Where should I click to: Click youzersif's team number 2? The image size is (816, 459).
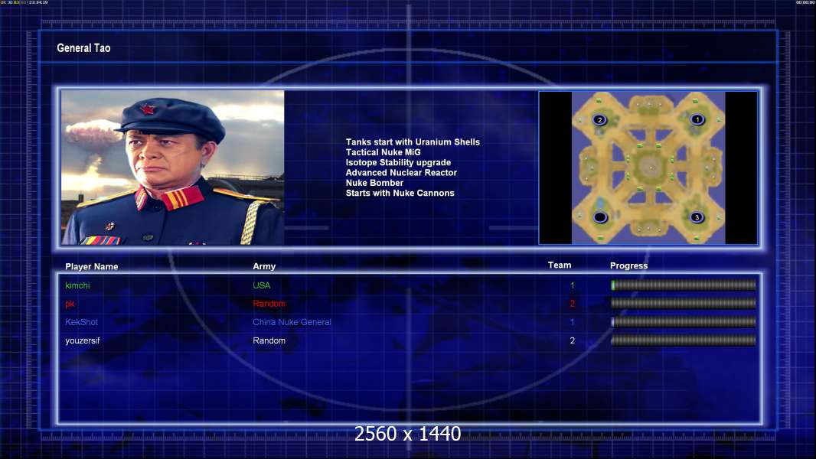(572, 340)
